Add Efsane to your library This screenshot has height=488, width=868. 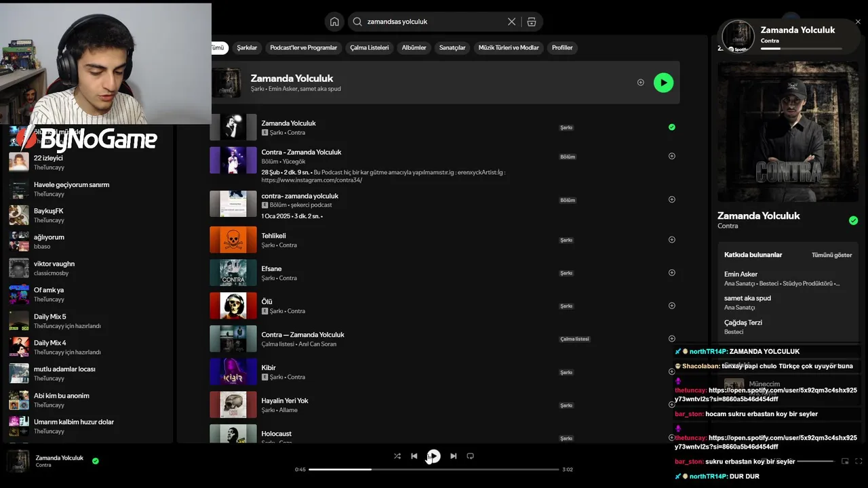click(x=672, y=272)
